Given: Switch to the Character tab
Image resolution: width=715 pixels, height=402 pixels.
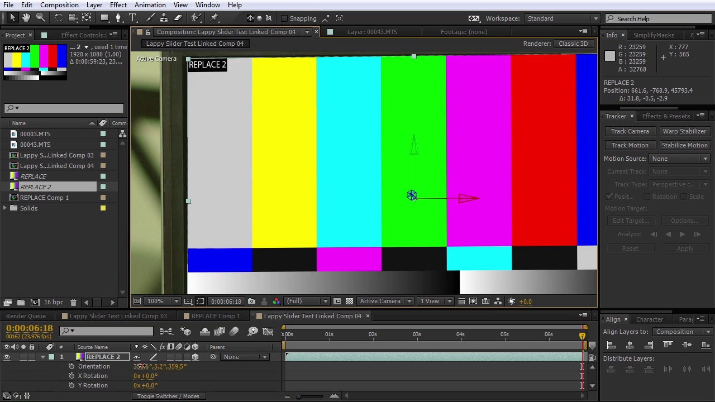Looking at the screenshot, I should click(650, 319).
